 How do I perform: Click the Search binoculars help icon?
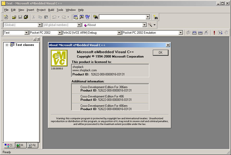[x=155, y=17]
